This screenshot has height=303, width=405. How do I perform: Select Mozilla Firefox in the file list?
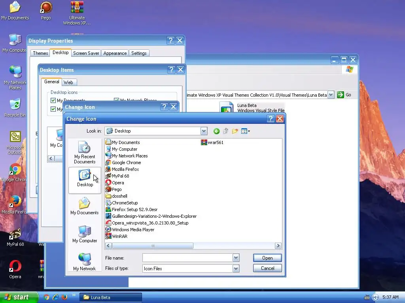123,169
